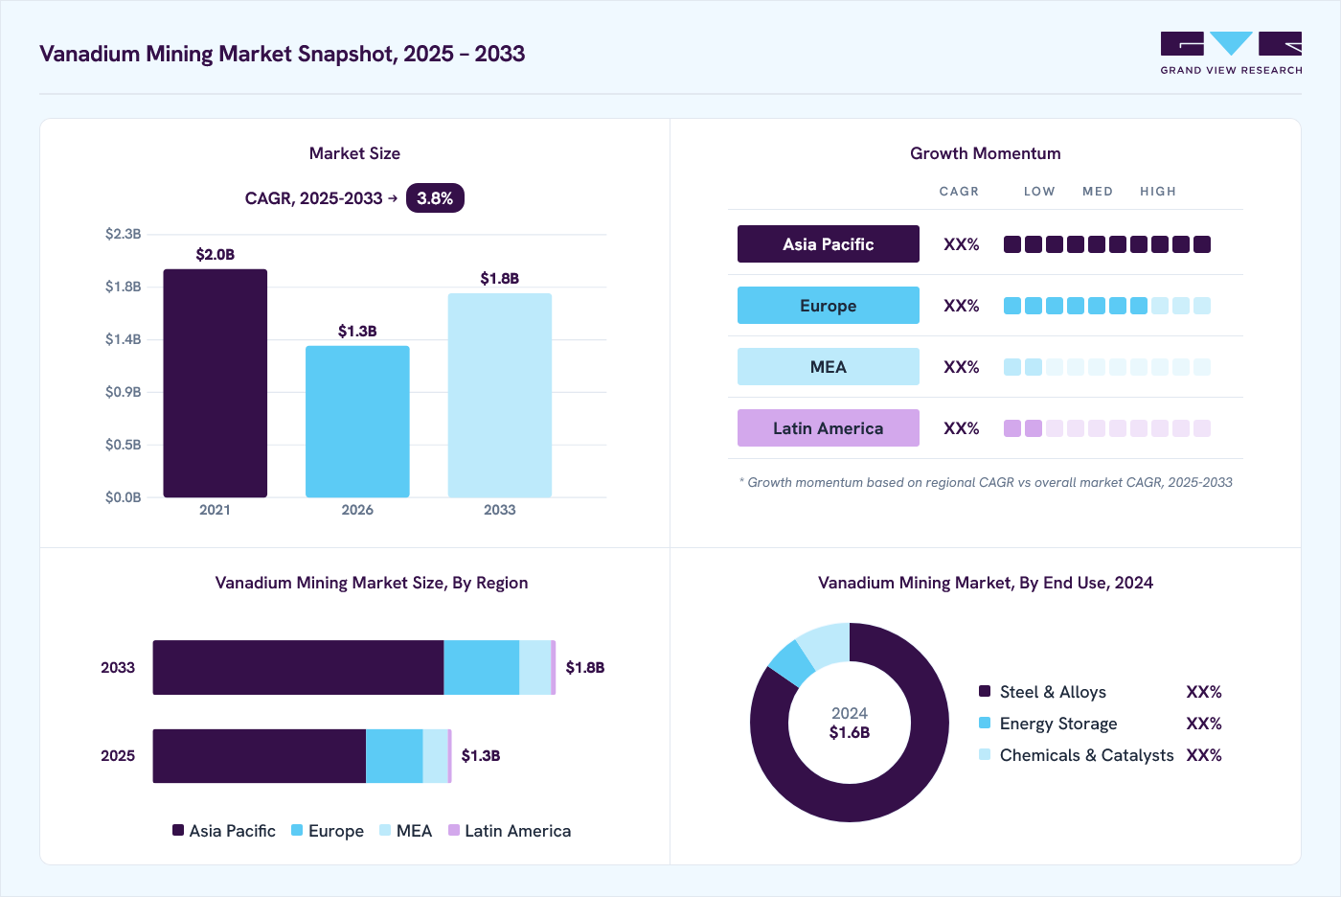Click the Asia Pacific region label

(829, 244)
